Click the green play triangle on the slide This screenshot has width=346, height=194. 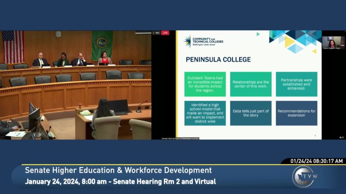tap(258, 34)
